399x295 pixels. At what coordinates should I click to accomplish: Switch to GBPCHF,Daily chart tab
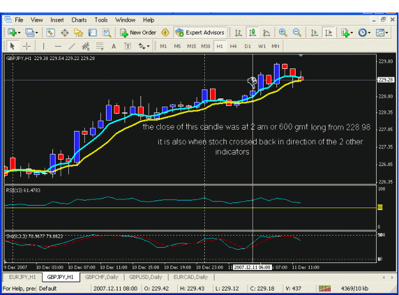[x=102, y=277]
